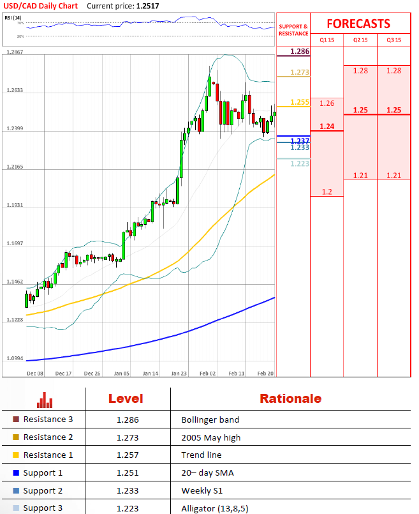
Task: Select the Q1 15 forecast column header
Action: pos(327,40)
